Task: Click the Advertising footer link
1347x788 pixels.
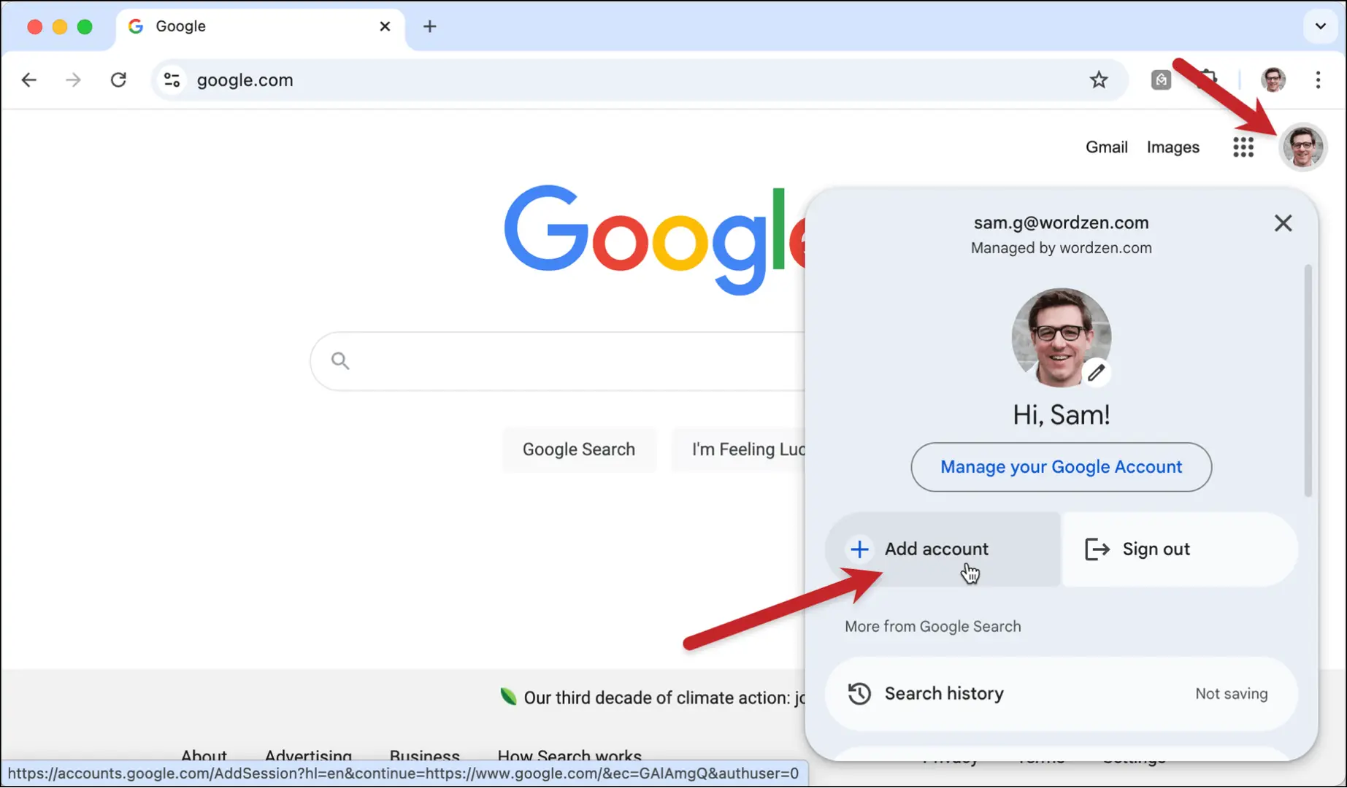Action: tap(308, 755)
